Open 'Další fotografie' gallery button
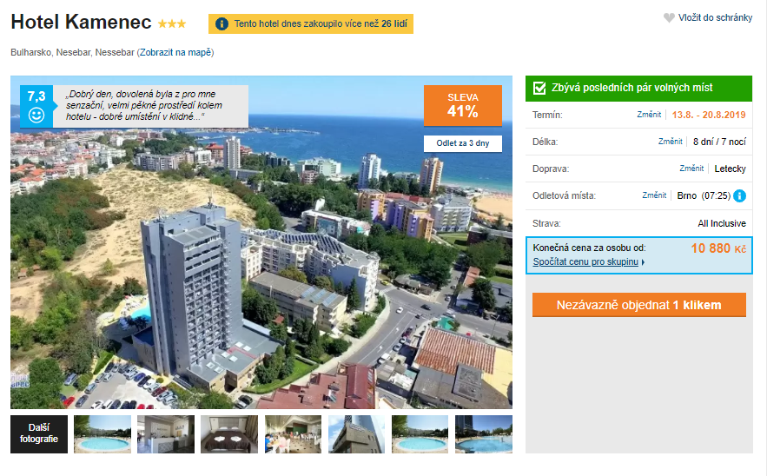767x476 pixels. pyautogui.click(x=37, y=433)
